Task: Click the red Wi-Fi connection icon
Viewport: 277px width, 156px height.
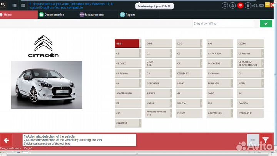Action: coord(240,6)
